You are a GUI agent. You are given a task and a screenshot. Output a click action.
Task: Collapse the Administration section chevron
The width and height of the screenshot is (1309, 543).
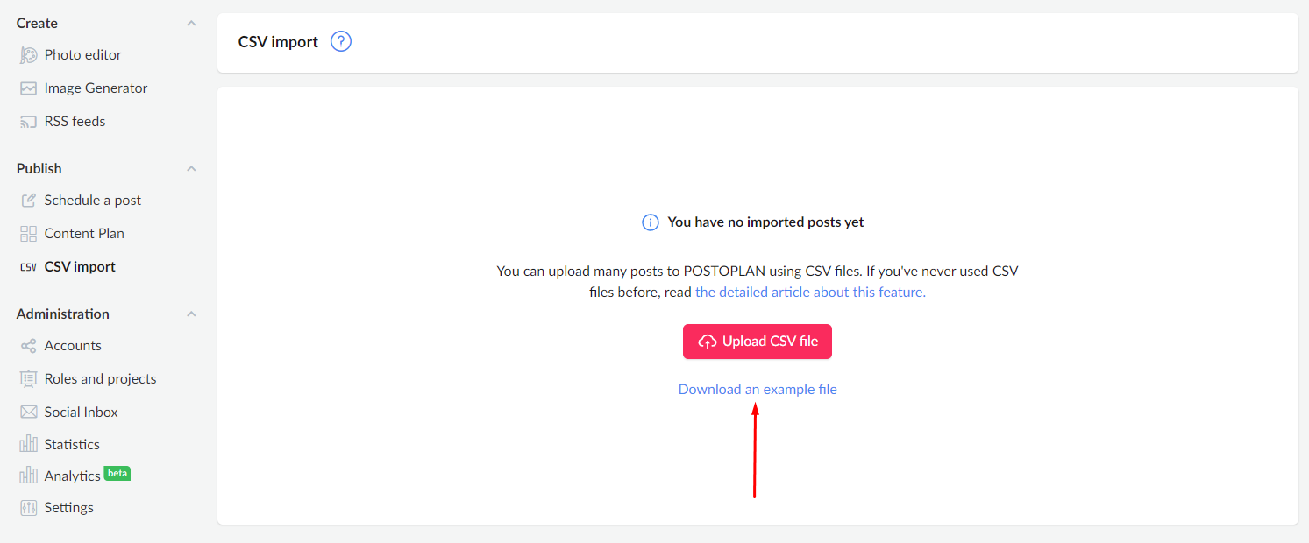pyautogui.click(x=191, y=314)
